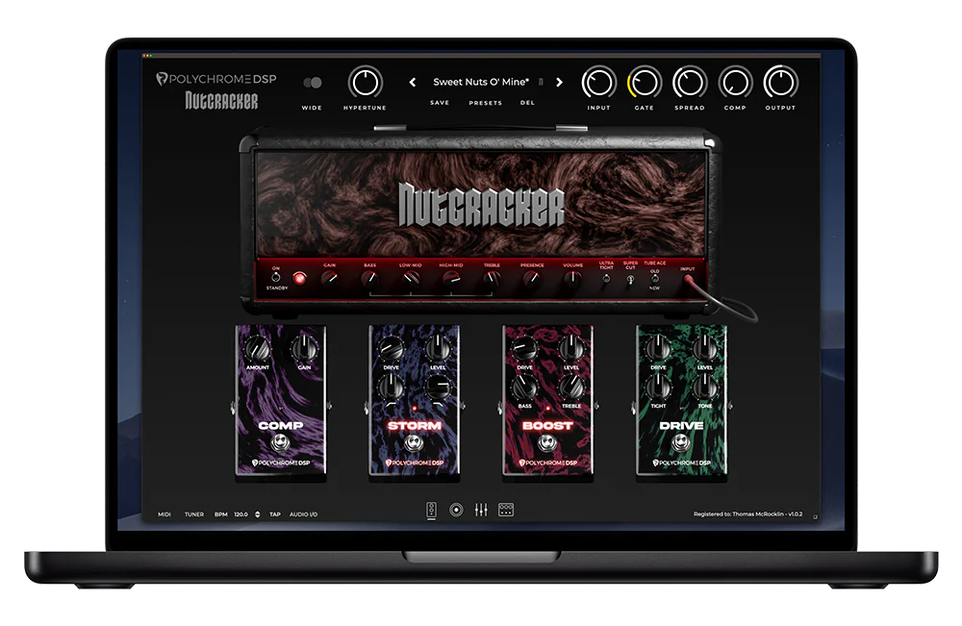Stomp the Comp pedal footswitch
Screen dimensions: 962x626
280,442
